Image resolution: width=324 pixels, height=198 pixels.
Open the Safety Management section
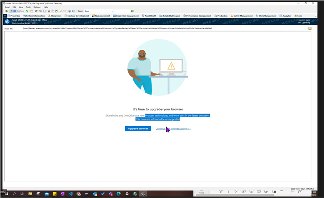tap(241, 16)
